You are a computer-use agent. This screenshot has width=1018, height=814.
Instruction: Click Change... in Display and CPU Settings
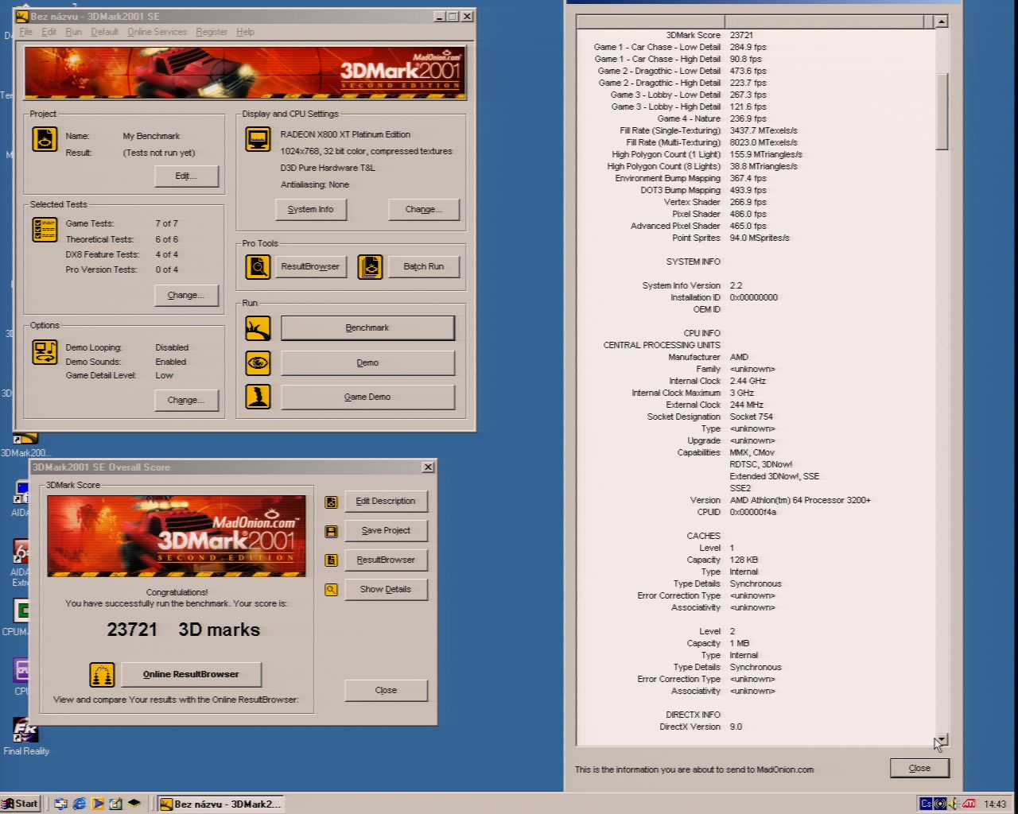pyautogui.click(x=424, y=209)
